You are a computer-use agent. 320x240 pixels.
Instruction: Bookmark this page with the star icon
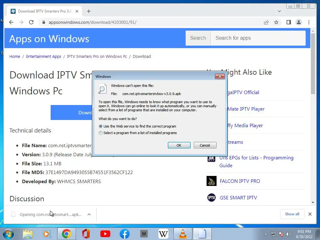pos(276,22)
